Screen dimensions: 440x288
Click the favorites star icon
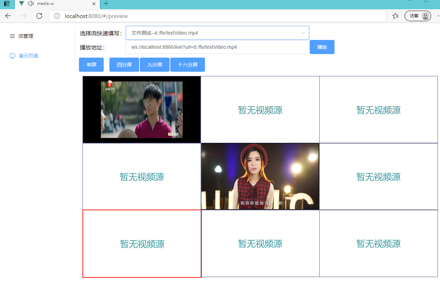point(395,16)
